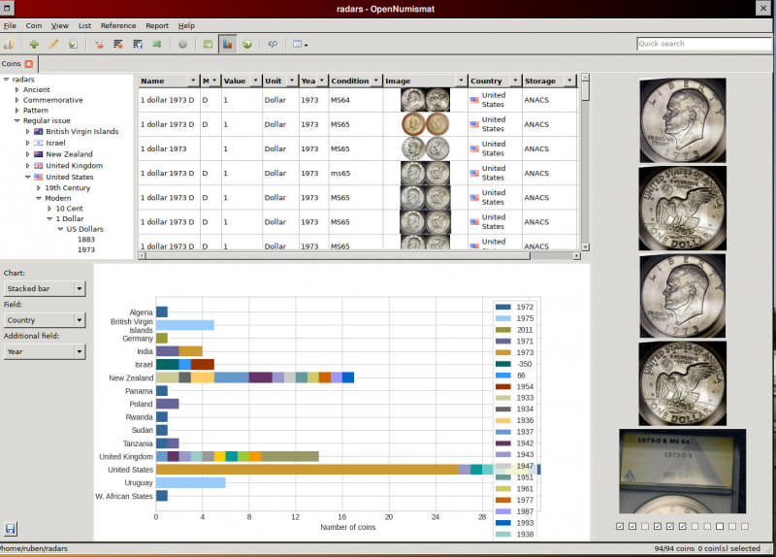Open the Condition column filter arrow
Screen dimensions: 776x557
pos(376,81)
